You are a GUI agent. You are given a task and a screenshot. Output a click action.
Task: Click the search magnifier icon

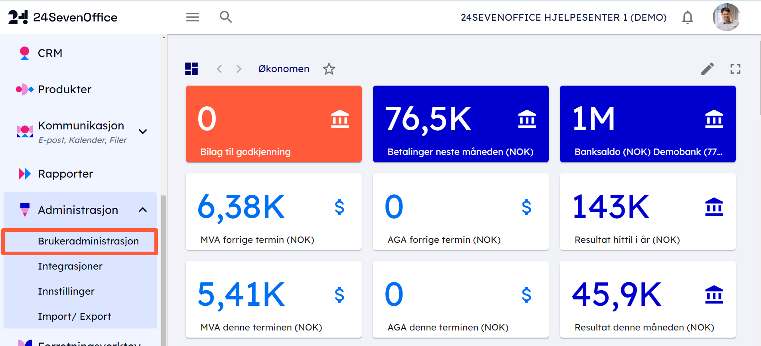(226, 17)
